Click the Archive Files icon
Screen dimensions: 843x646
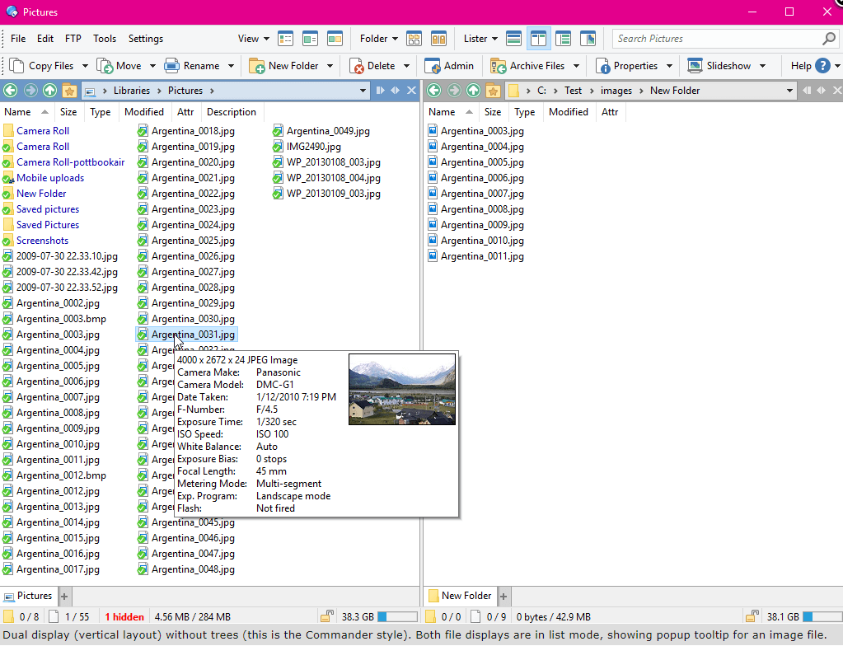(x=499, y=66)
